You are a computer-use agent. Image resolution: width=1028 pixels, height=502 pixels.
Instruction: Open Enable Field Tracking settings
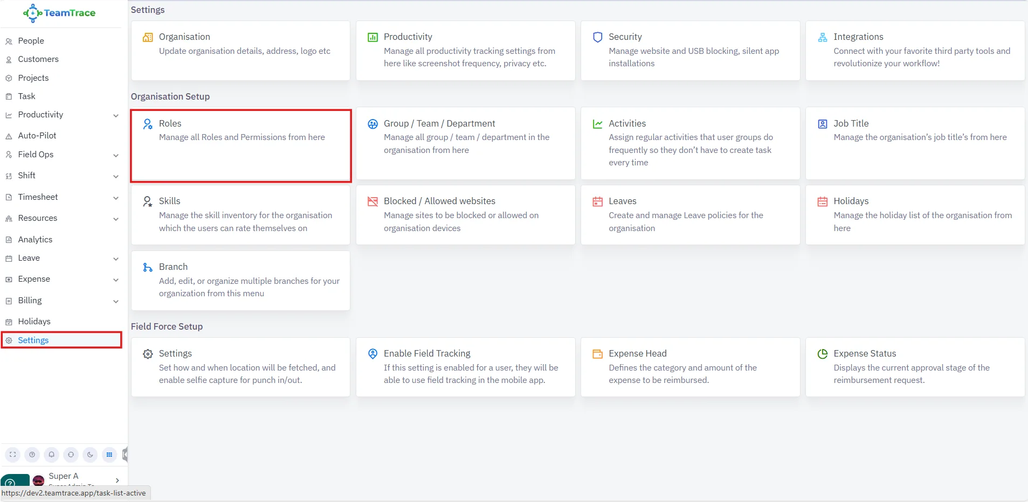[x=465, y=367]
